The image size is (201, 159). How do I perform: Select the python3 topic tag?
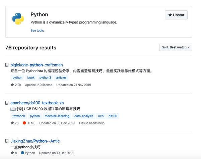point(45,77)
